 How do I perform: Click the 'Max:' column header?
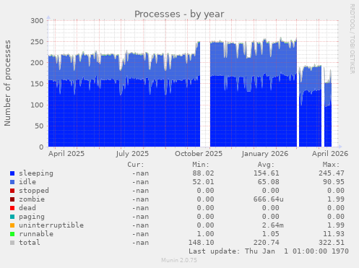pyautogui.click(x=331, y=165)
